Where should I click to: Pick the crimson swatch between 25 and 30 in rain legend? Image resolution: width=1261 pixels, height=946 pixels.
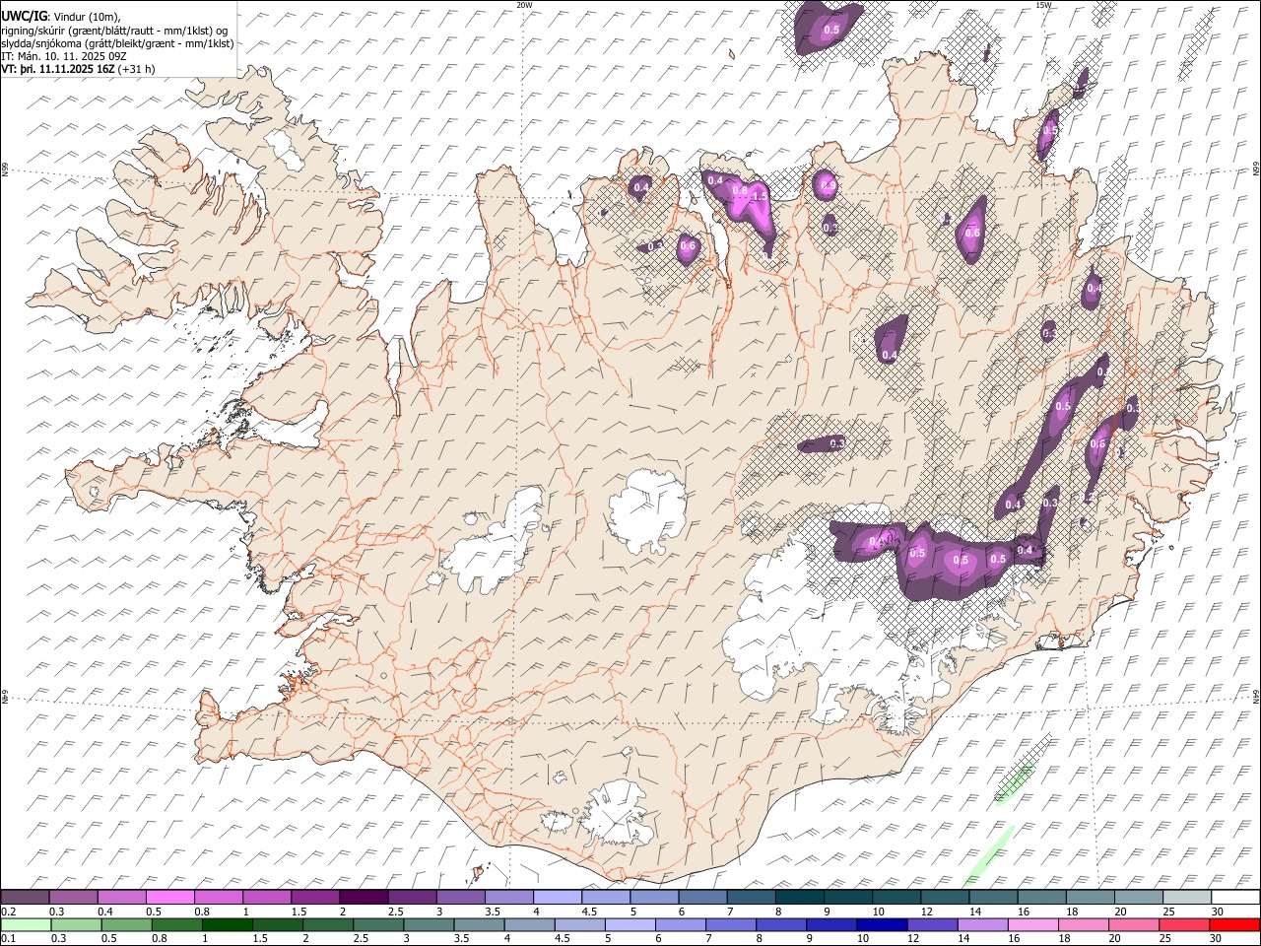[1183, 924]
